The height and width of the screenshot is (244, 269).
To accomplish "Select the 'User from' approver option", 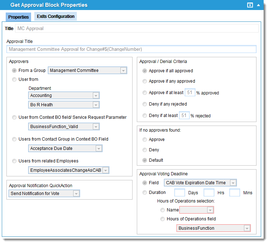I will [x=14, y=79].
